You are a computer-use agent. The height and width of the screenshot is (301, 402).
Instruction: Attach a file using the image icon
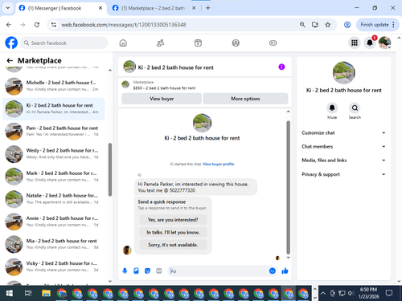click(136, 271)
